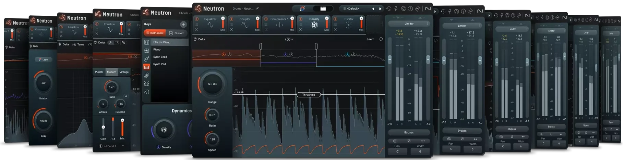Image resolution: width=625 pixels, height=160 pixels.
Task: Open Settings gear in Drums window
Action: [403, 9]
